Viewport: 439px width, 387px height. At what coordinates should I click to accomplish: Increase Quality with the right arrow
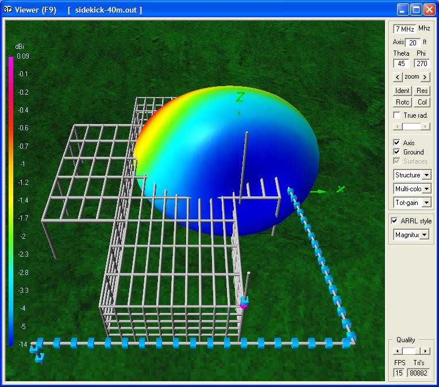click(425, 351)
